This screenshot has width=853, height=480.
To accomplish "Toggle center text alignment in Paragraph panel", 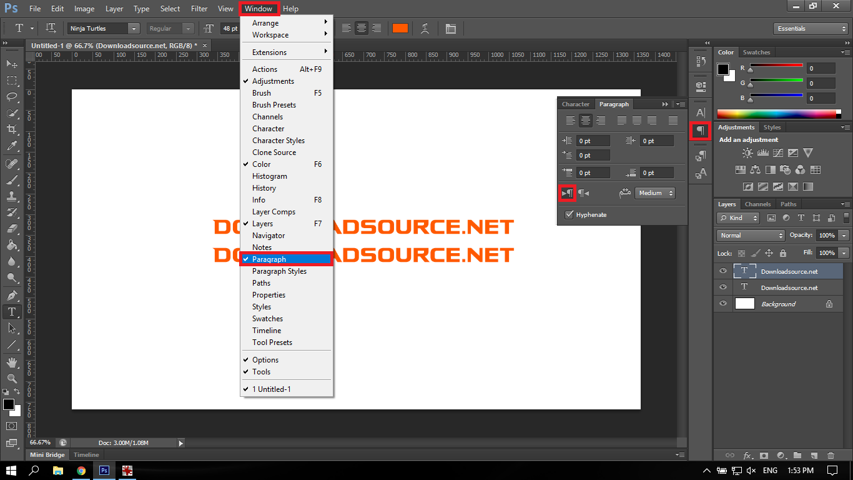I will [585, 121].
